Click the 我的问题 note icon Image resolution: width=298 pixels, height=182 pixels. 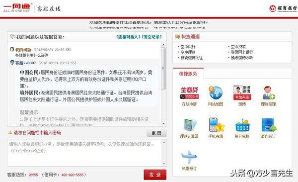click(x=12, y=50)
